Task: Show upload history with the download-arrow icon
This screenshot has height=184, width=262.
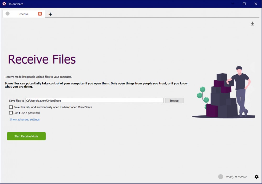Action: pos(253,24)
